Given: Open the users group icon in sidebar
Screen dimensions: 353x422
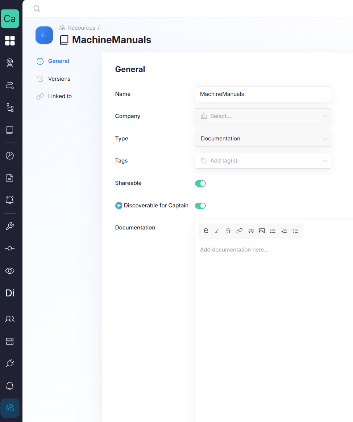Looking at the screenshot, I should [x=10, y=319].
